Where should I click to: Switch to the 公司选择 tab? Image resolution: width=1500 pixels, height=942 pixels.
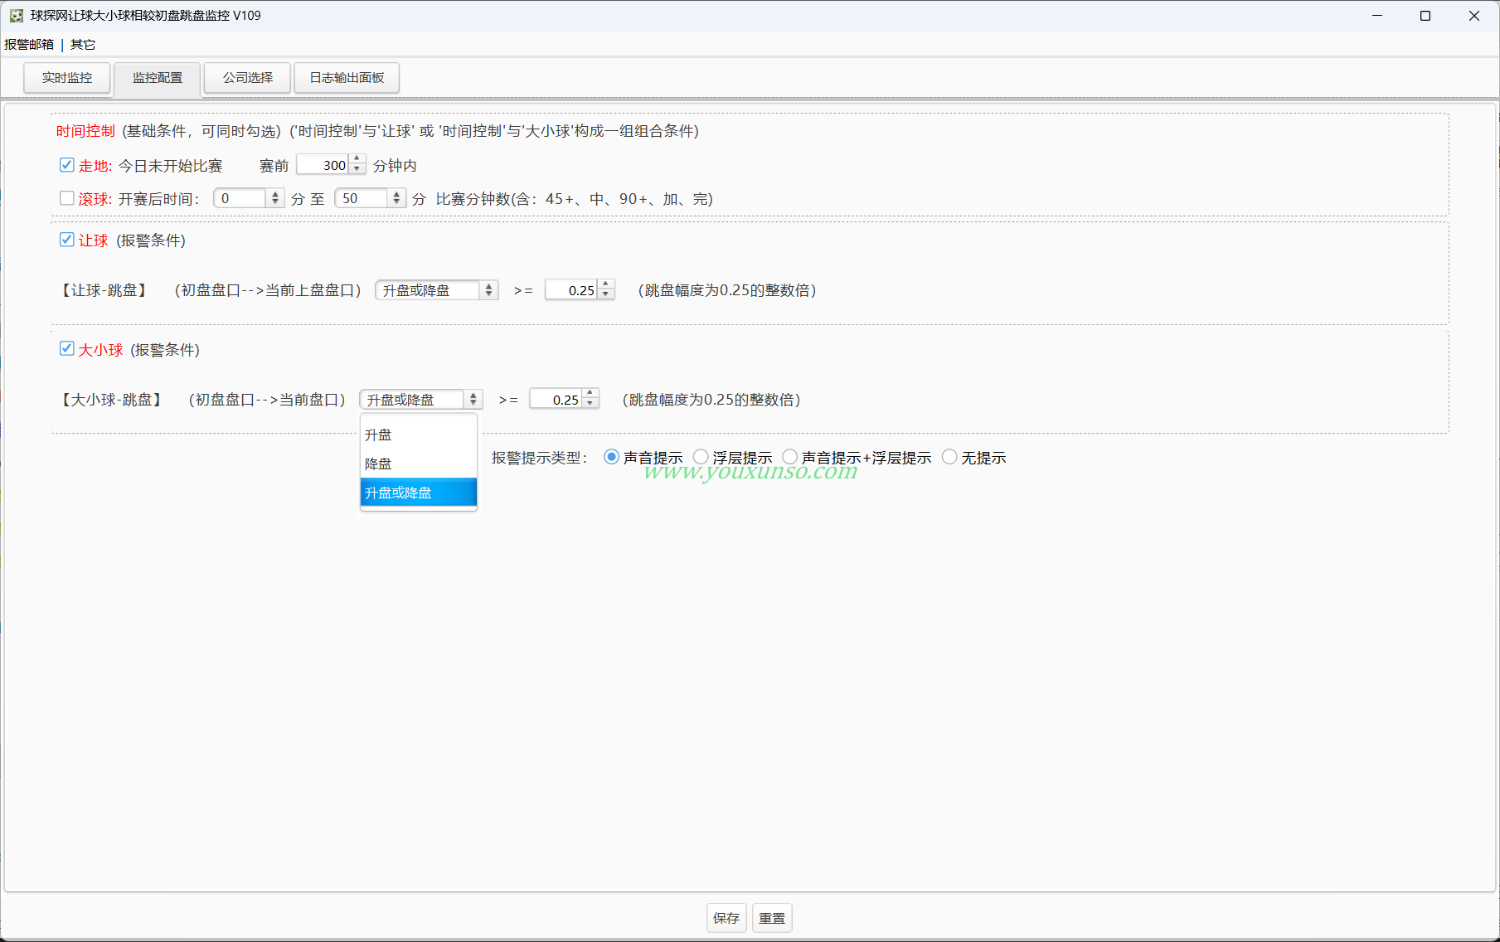point(248,78)
